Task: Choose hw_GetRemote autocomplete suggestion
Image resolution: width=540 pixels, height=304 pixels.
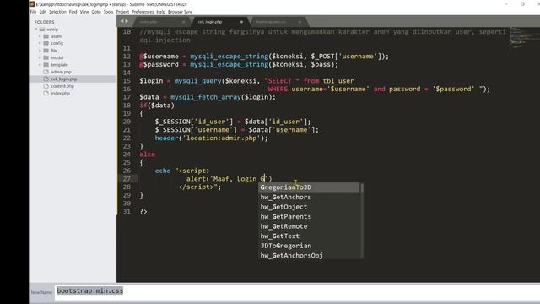Action: coord(309,226)
